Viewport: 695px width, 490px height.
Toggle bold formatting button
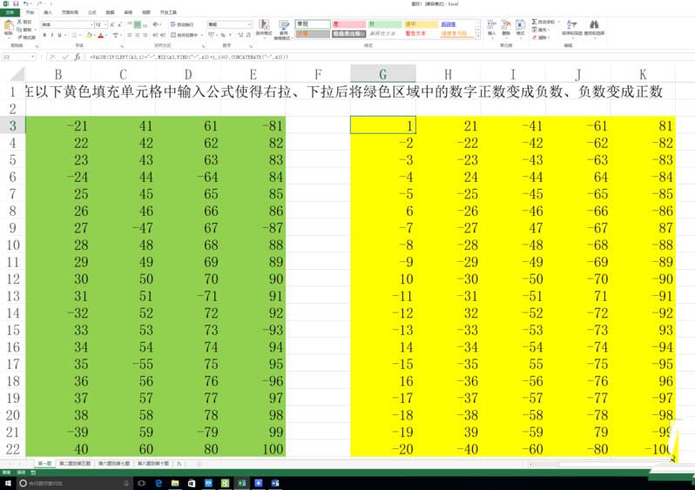pyautogui.click(x=44, y=35)
